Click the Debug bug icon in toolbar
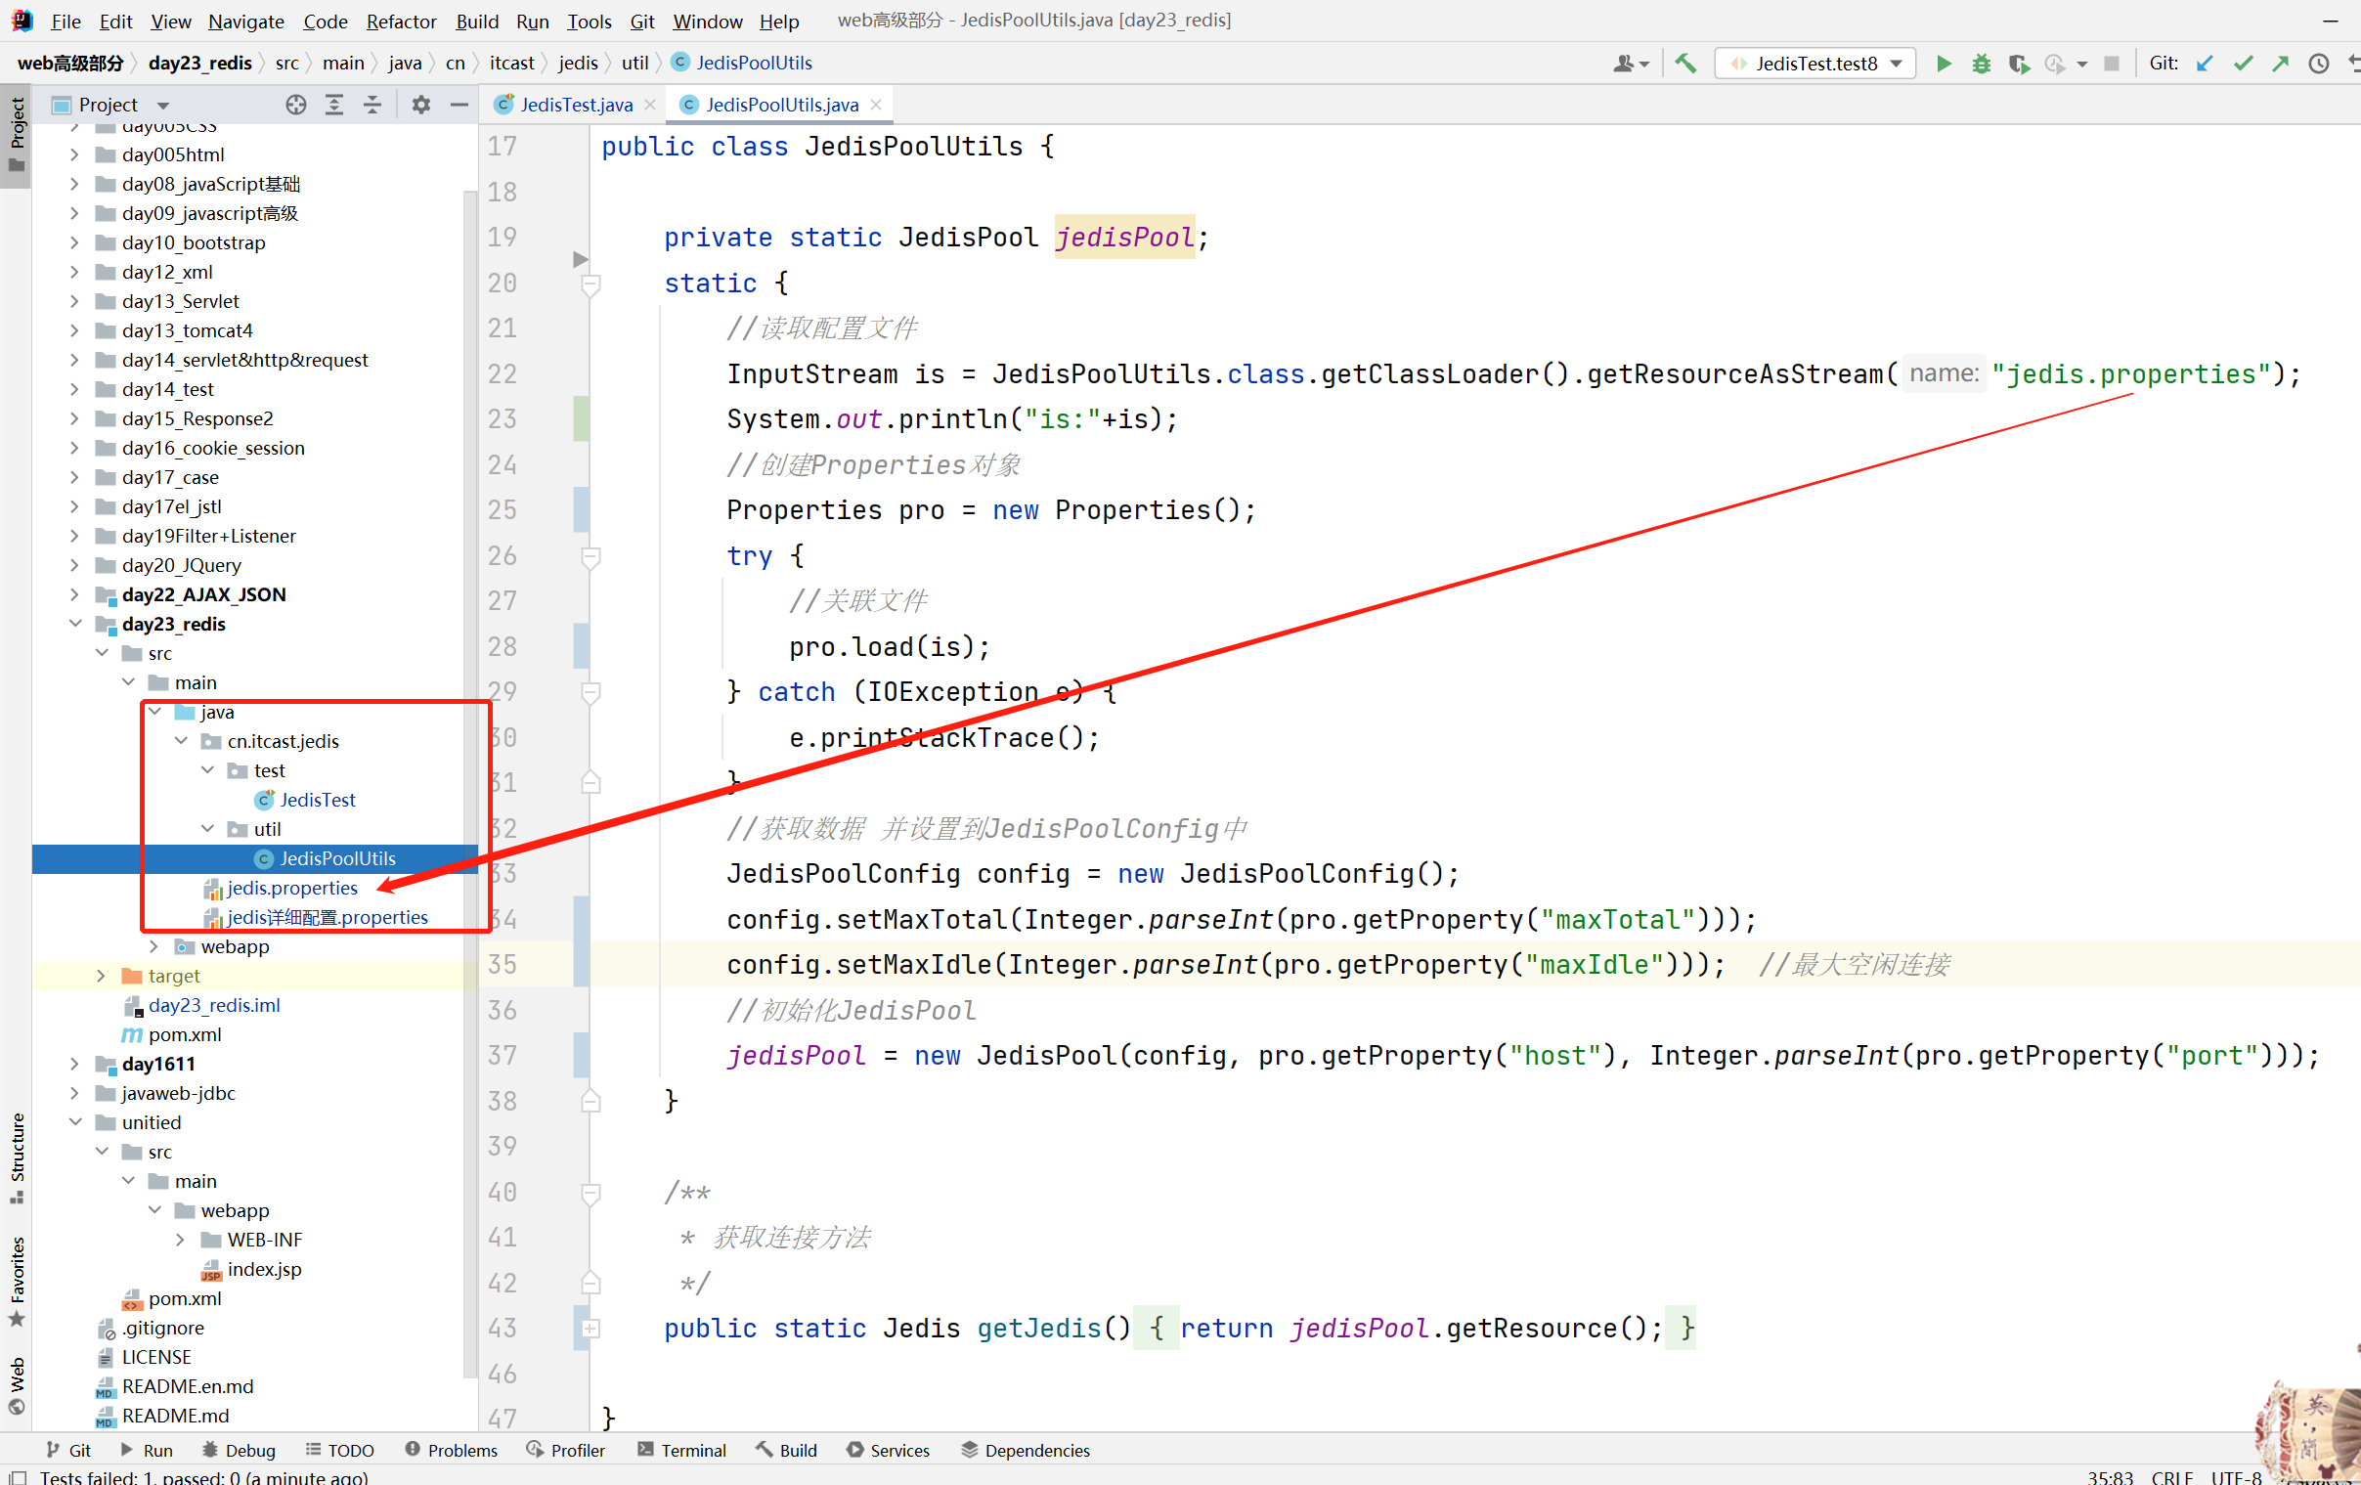The width and height of the screenshot is (2361, 1485). point(1981,64)
